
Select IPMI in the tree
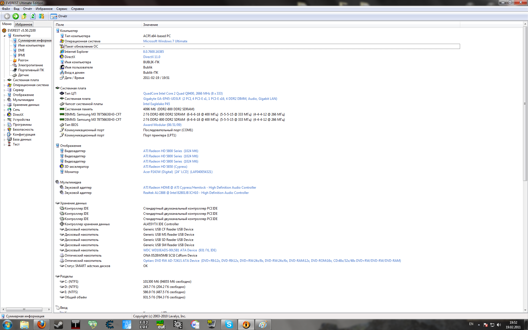pyautogui.click(x=21, y=55)
